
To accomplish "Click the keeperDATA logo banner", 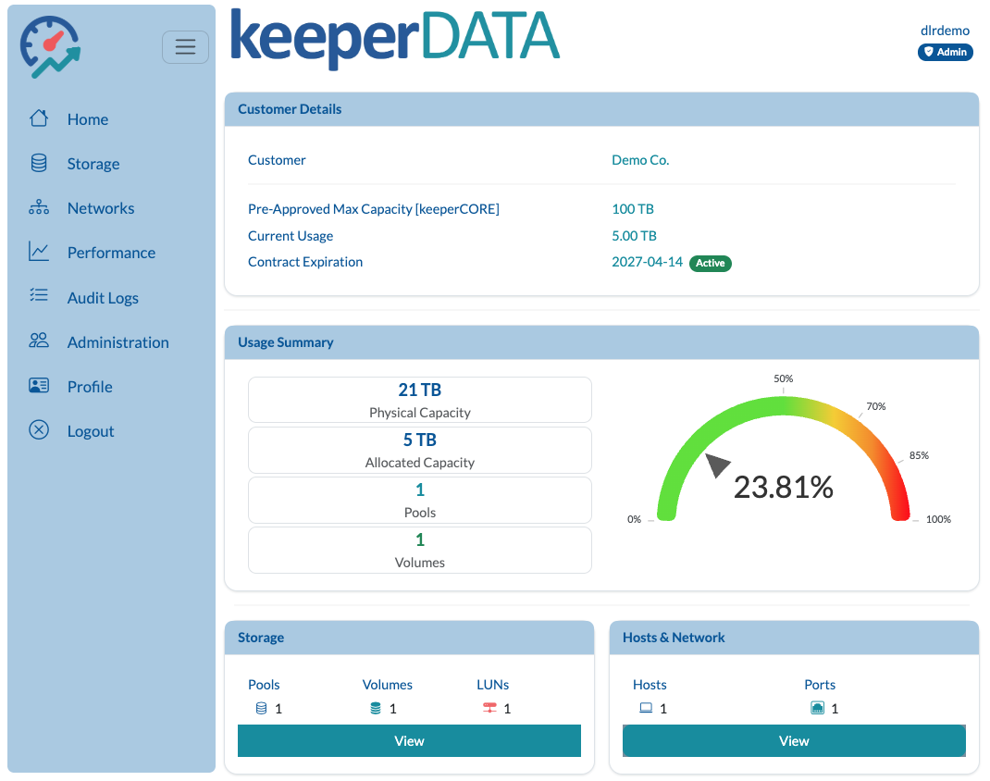I will point(395,39).
